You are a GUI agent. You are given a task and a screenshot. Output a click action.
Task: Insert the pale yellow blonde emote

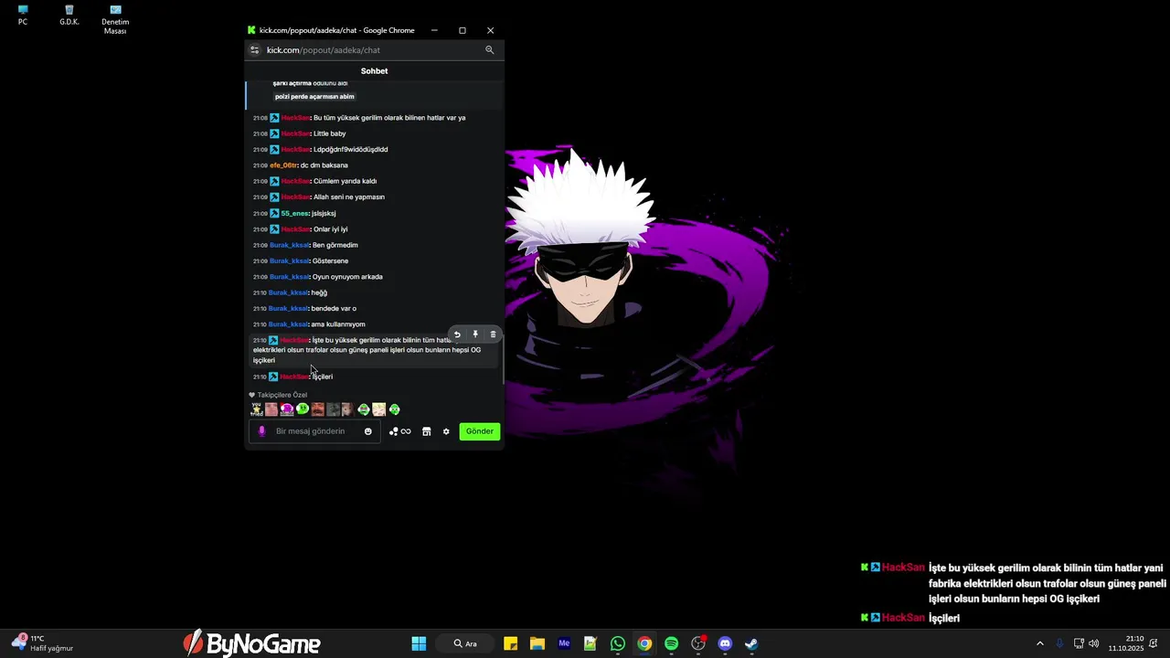click(378, 409)
